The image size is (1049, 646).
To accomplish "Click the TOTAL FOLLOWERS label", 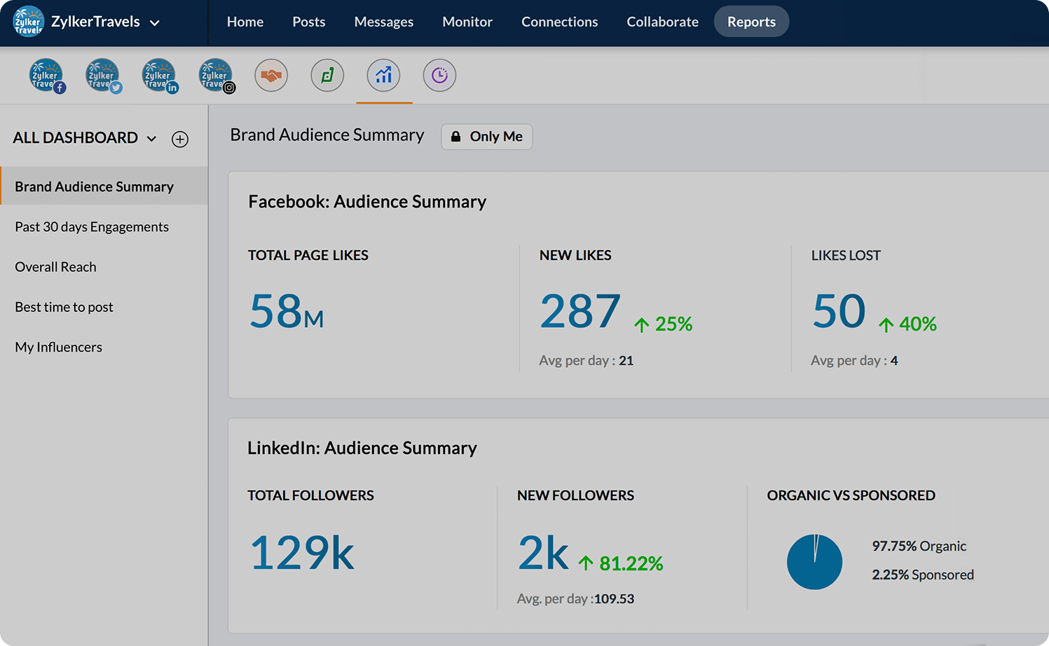I will (x=310, y=495).
